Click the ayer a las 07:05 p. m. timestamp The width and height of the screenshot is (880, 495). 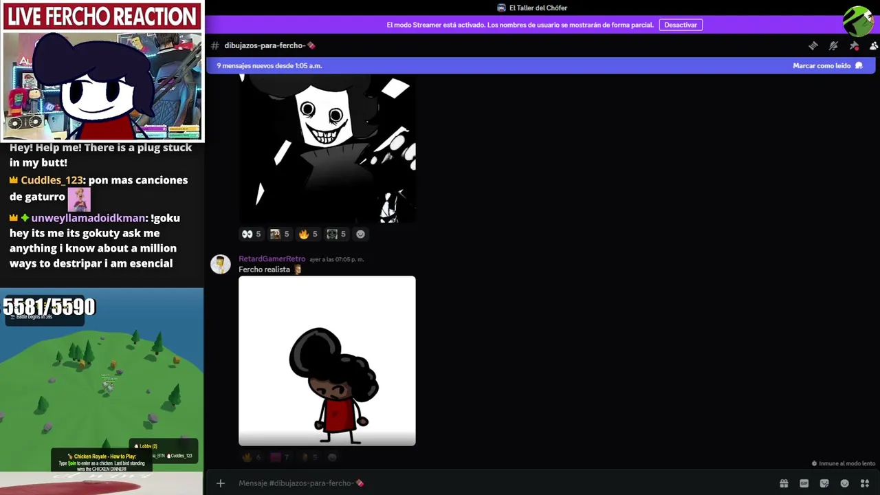(337, 260)
